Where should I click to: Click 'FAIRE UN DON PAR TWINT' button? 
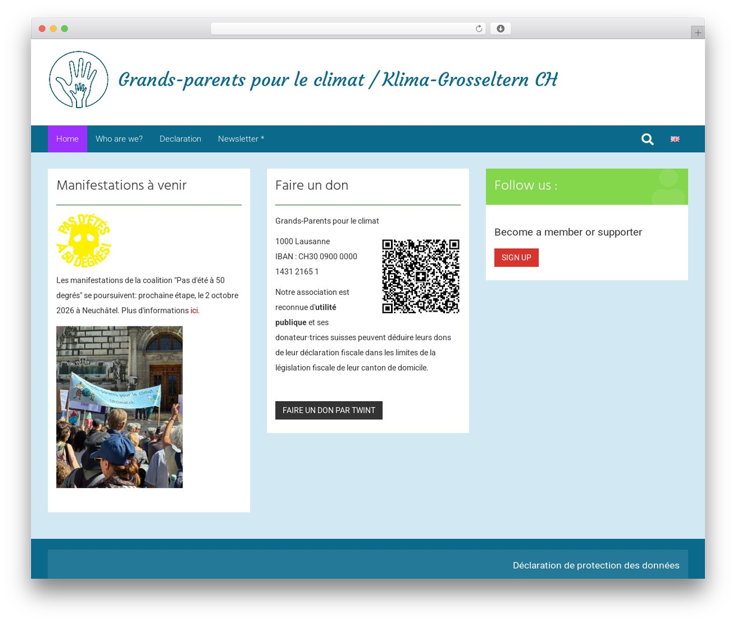pos(329,410)
